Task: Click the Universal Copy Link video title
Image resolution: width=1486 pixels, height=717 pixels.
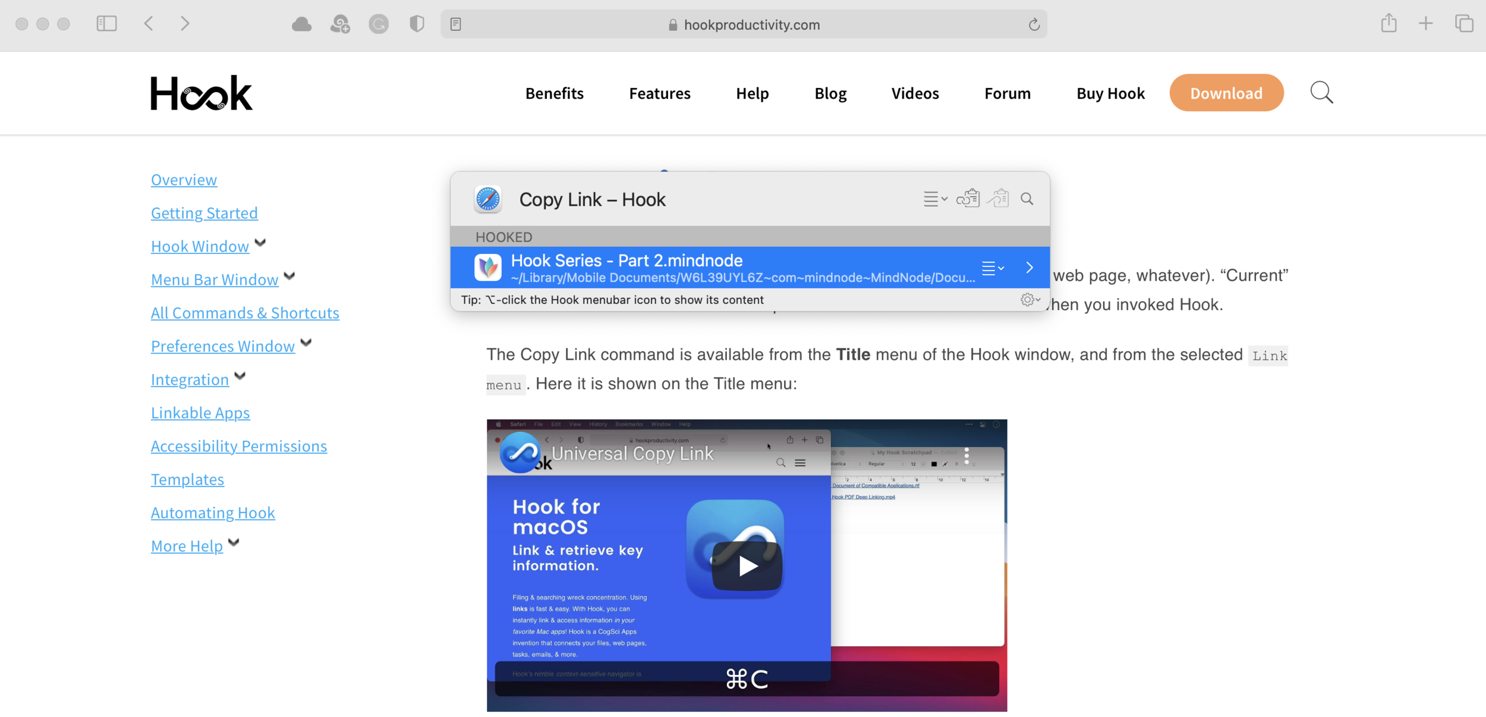Action: (632, 454)
